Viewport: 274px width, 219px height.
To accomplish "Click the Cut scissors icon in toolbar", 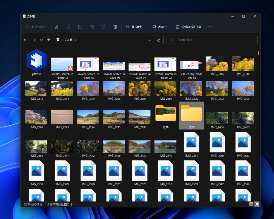I will 57,27.
